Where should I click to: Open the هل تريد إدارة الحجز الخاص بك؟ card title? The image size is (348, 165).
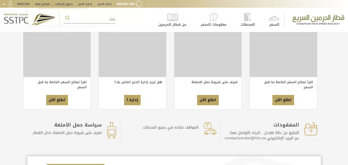(138, 82)
